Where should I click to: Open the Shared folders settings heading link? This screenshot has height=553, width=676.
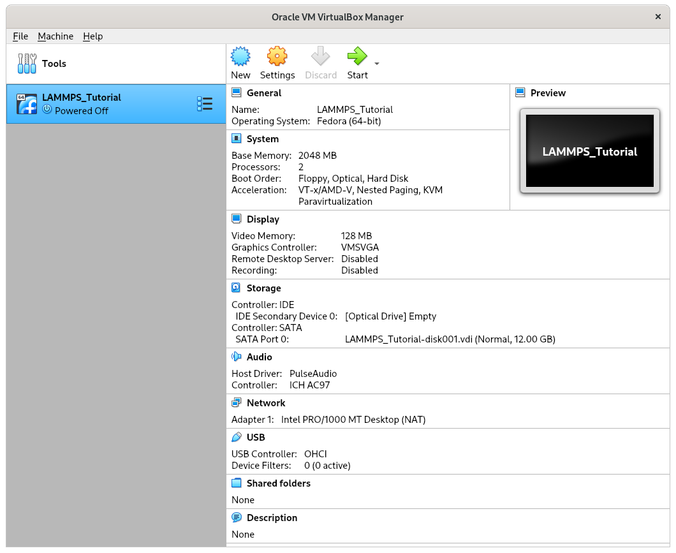(x=279, y=483)
